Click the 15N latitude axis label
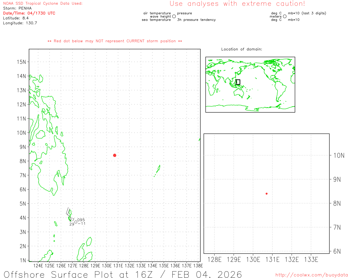Screen dimensions: 348x278 (x=21, y=62)
